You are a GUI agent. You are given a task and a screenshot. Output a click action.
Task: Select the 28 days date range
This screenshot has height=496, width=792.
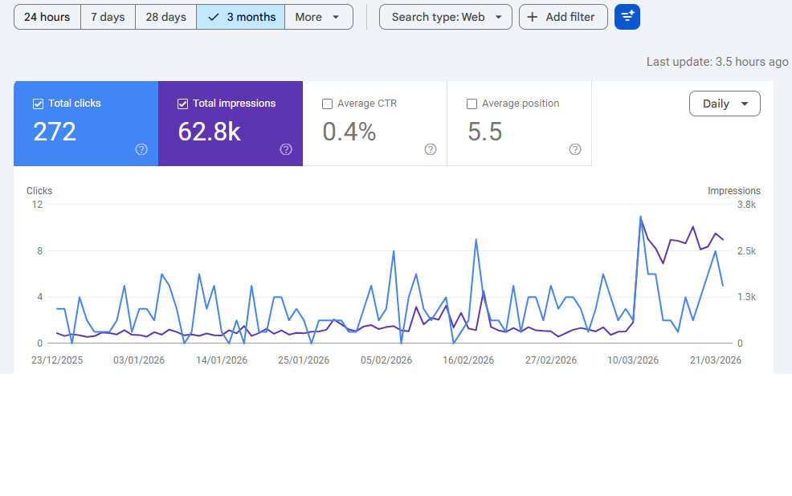click(165, 17)
